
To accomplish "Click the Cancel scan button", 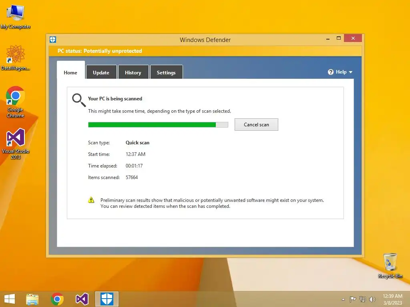I will (256, 125).
